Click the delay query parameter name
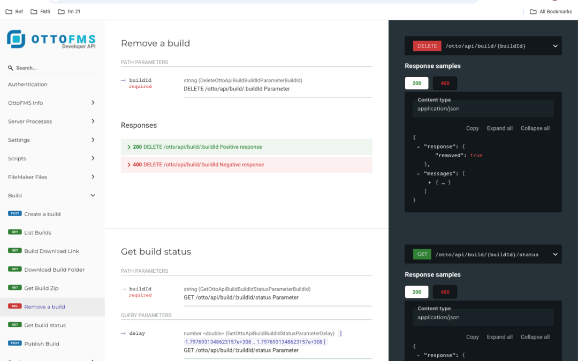Image resolution: width=578 pixels, height=361 pixels. click(137, 333)
